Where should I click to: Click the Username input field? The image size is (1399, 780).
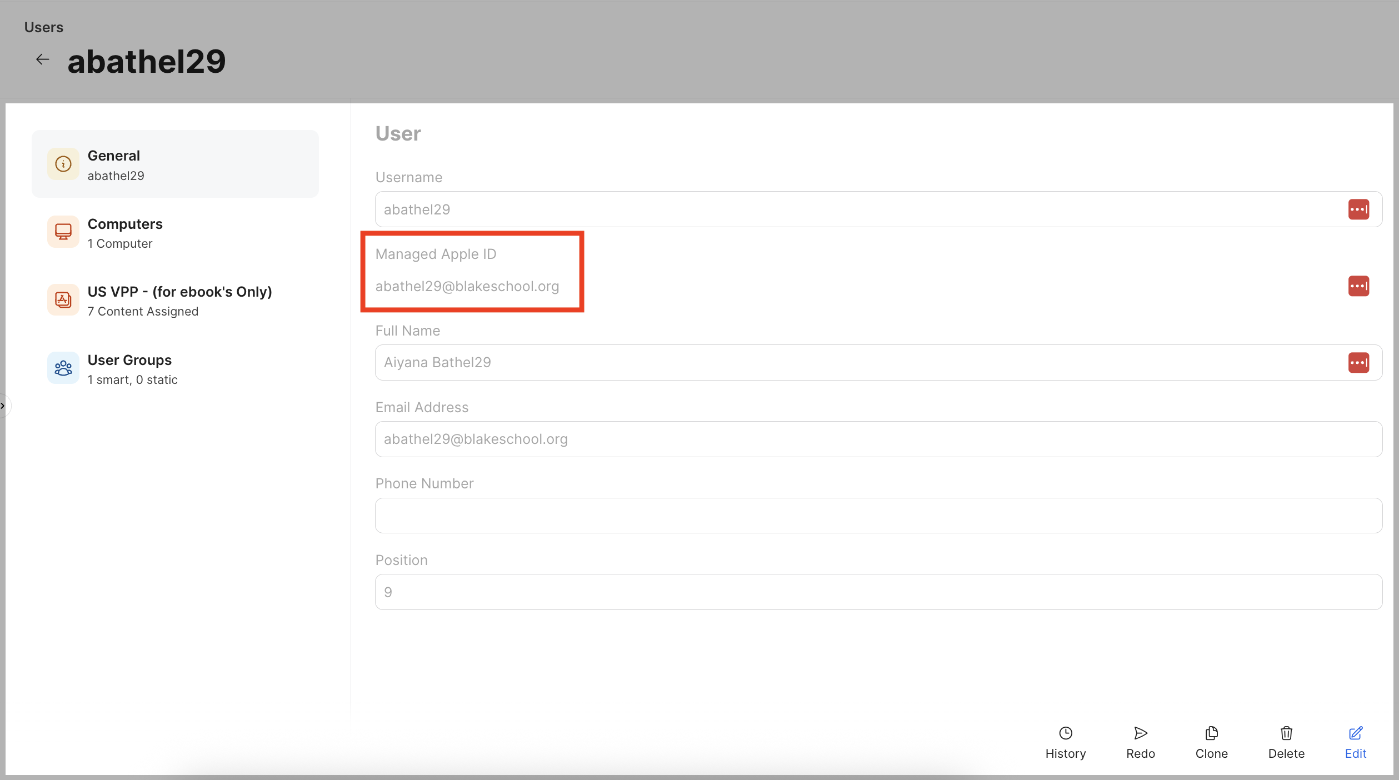[878, 209]
